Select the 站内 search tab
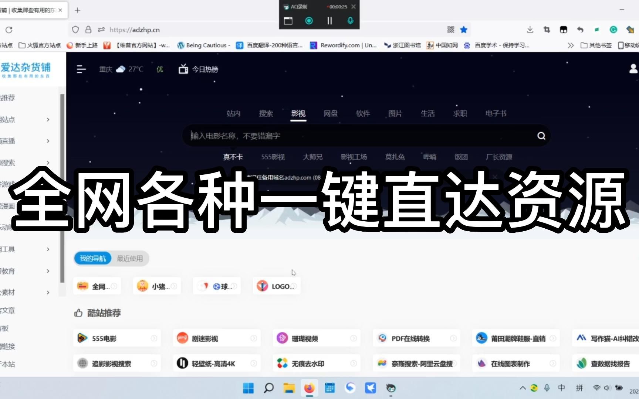 (x=233, y=113)
